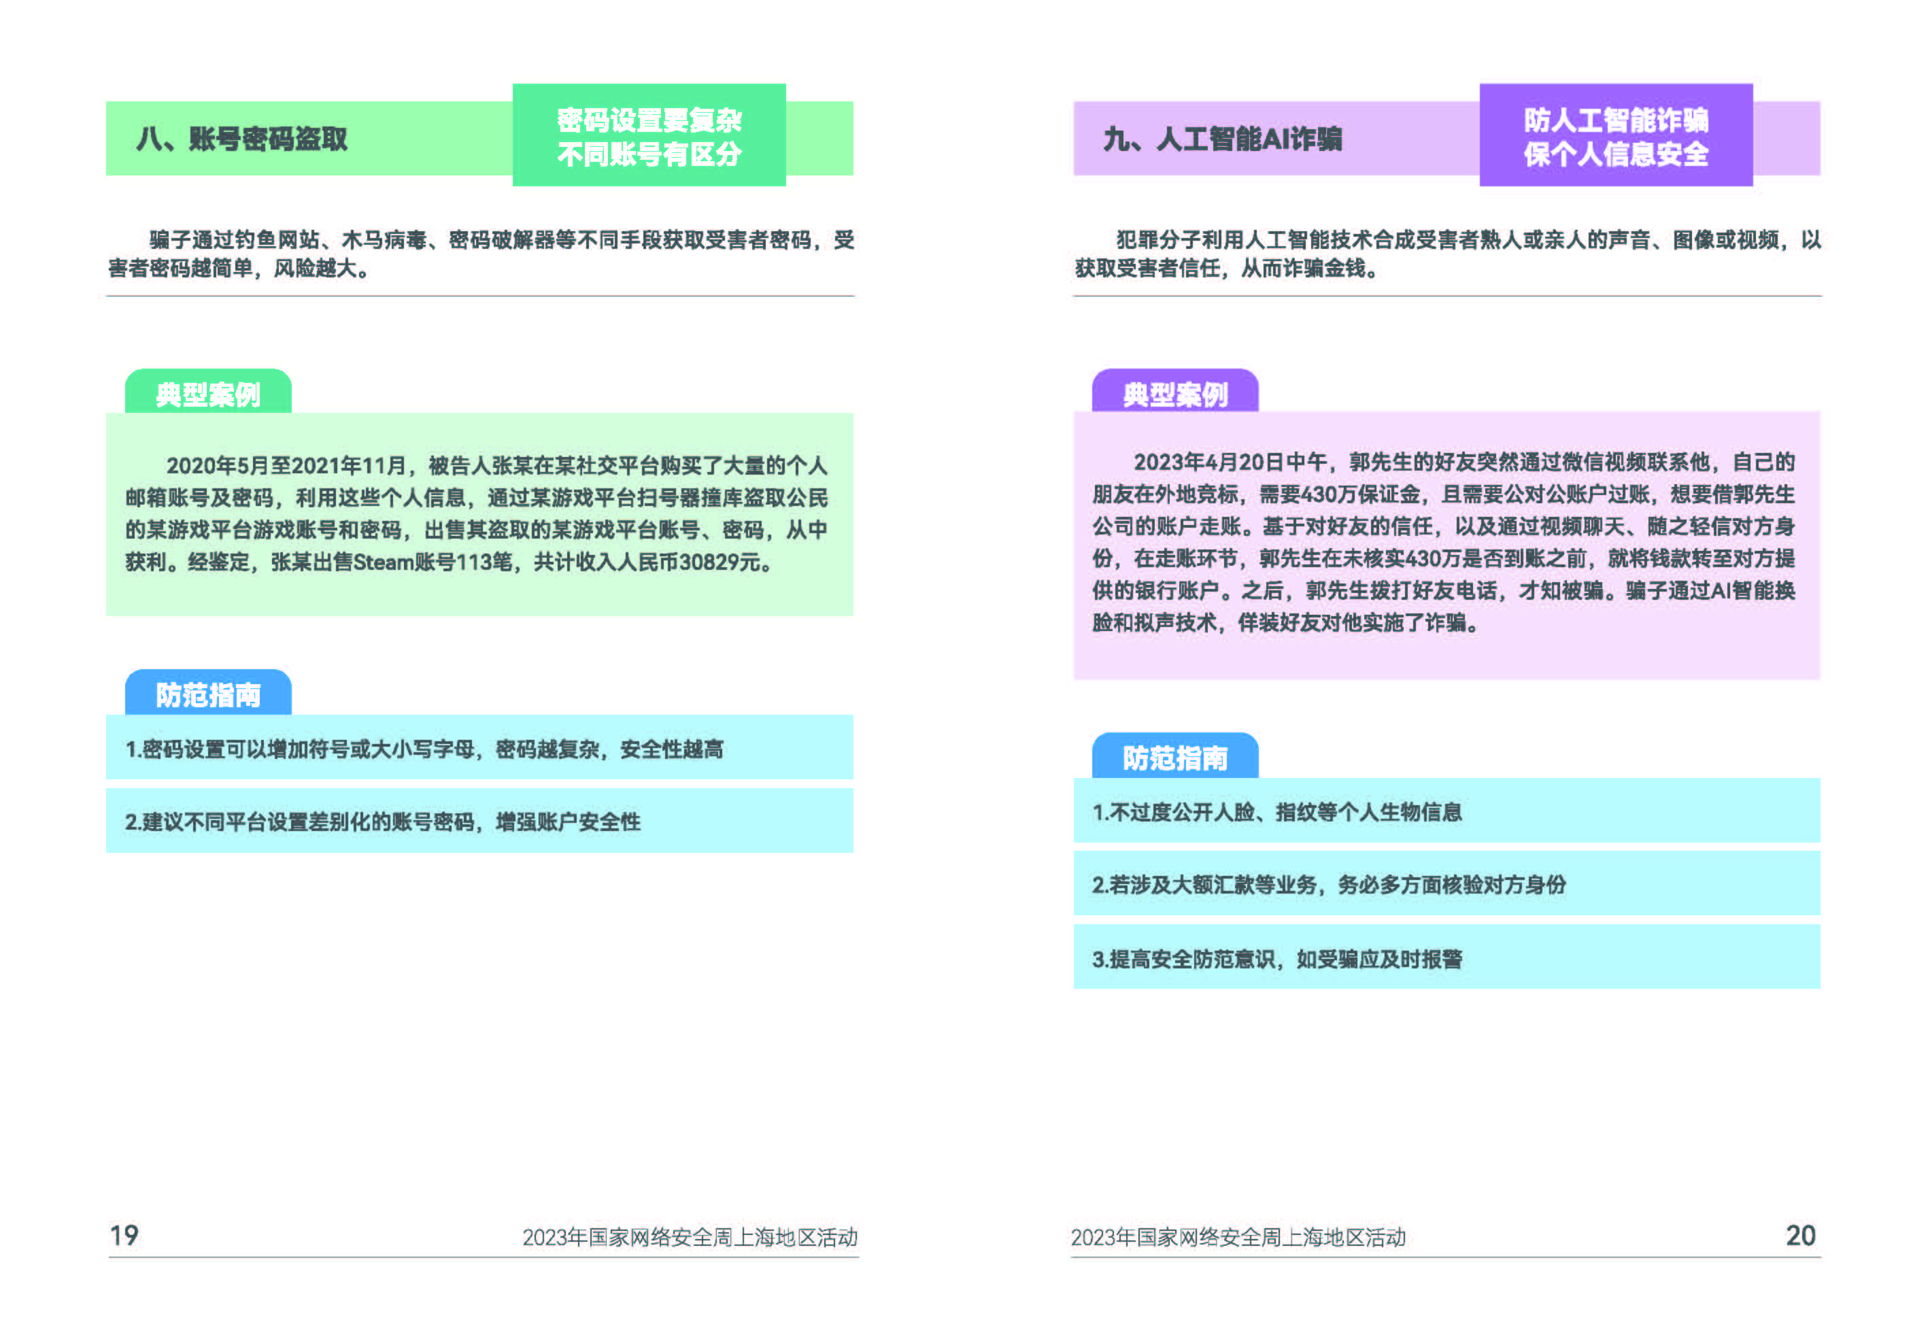The width and height of the screenshot is (1928, 1339).
Task: Click the case text starting 2020年5月至2021年11月
Action: (x=477, y=513)
